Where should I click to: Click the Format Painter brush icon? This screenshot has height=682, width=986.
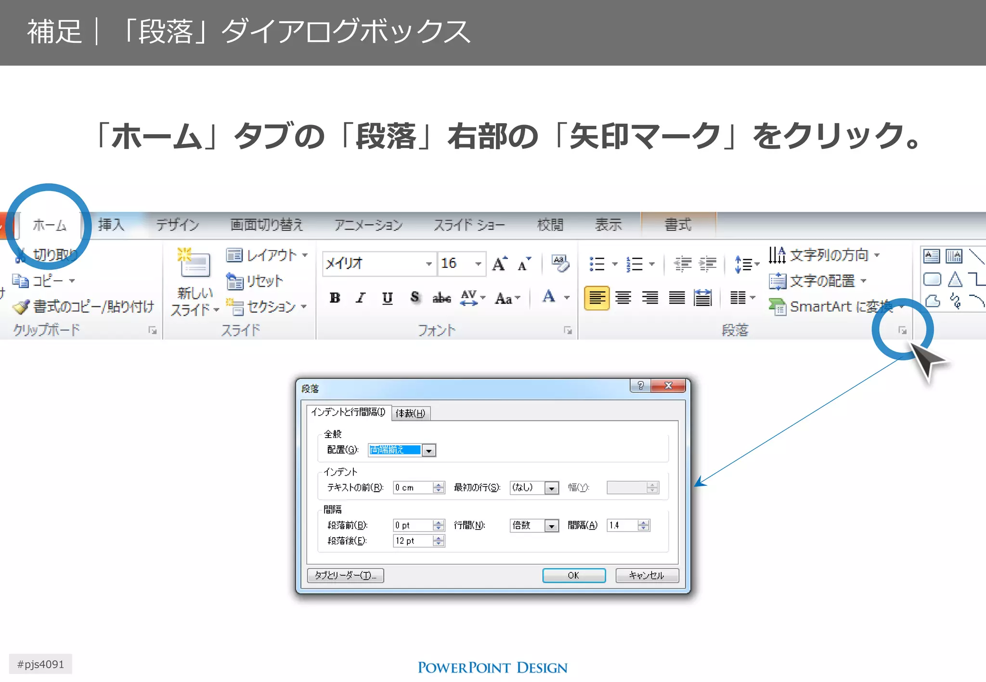21,306
